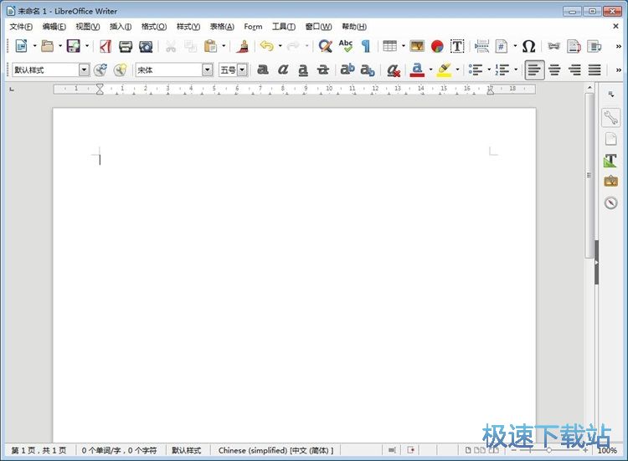Expand the font size dropdown 五号
This screenshot has height=461, width=628.
[242, 70]
